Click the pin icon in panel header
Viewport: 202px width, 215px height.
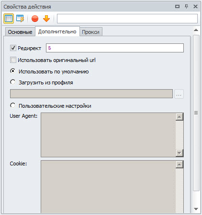(186, 7)
